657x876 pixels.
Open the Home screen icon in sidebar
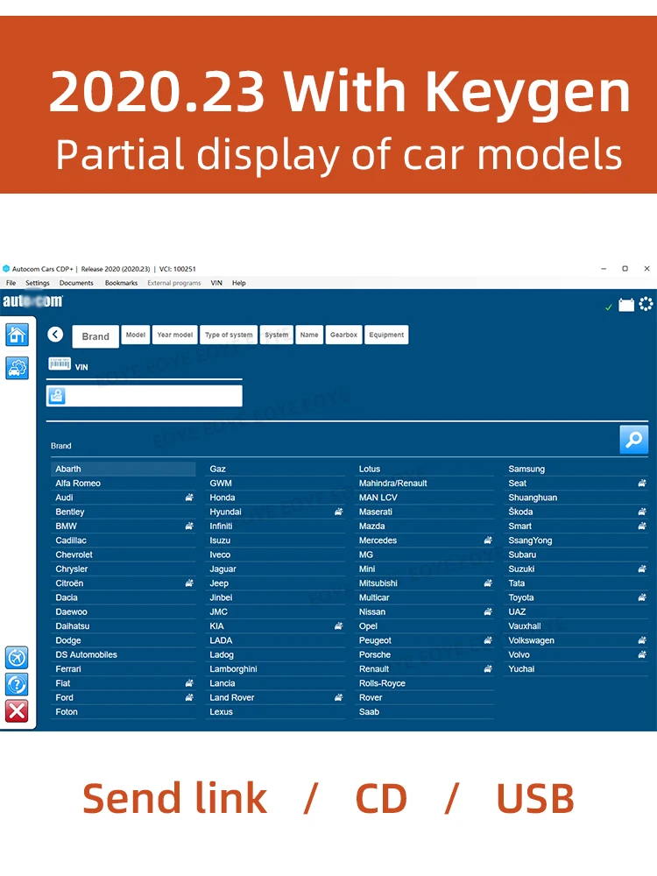(x=17, y=335)
